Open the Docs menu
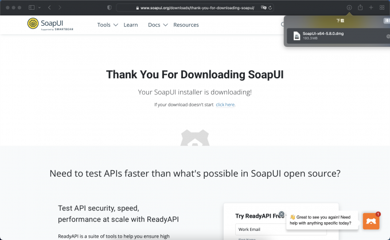 (154, 25)
